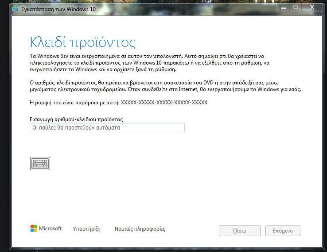Viewport: 327px width, 252px height.
Task: Click the label Εισαγωγή αριθμού-κλειδιού προϊόντος
Action: (x=76, y=119)
